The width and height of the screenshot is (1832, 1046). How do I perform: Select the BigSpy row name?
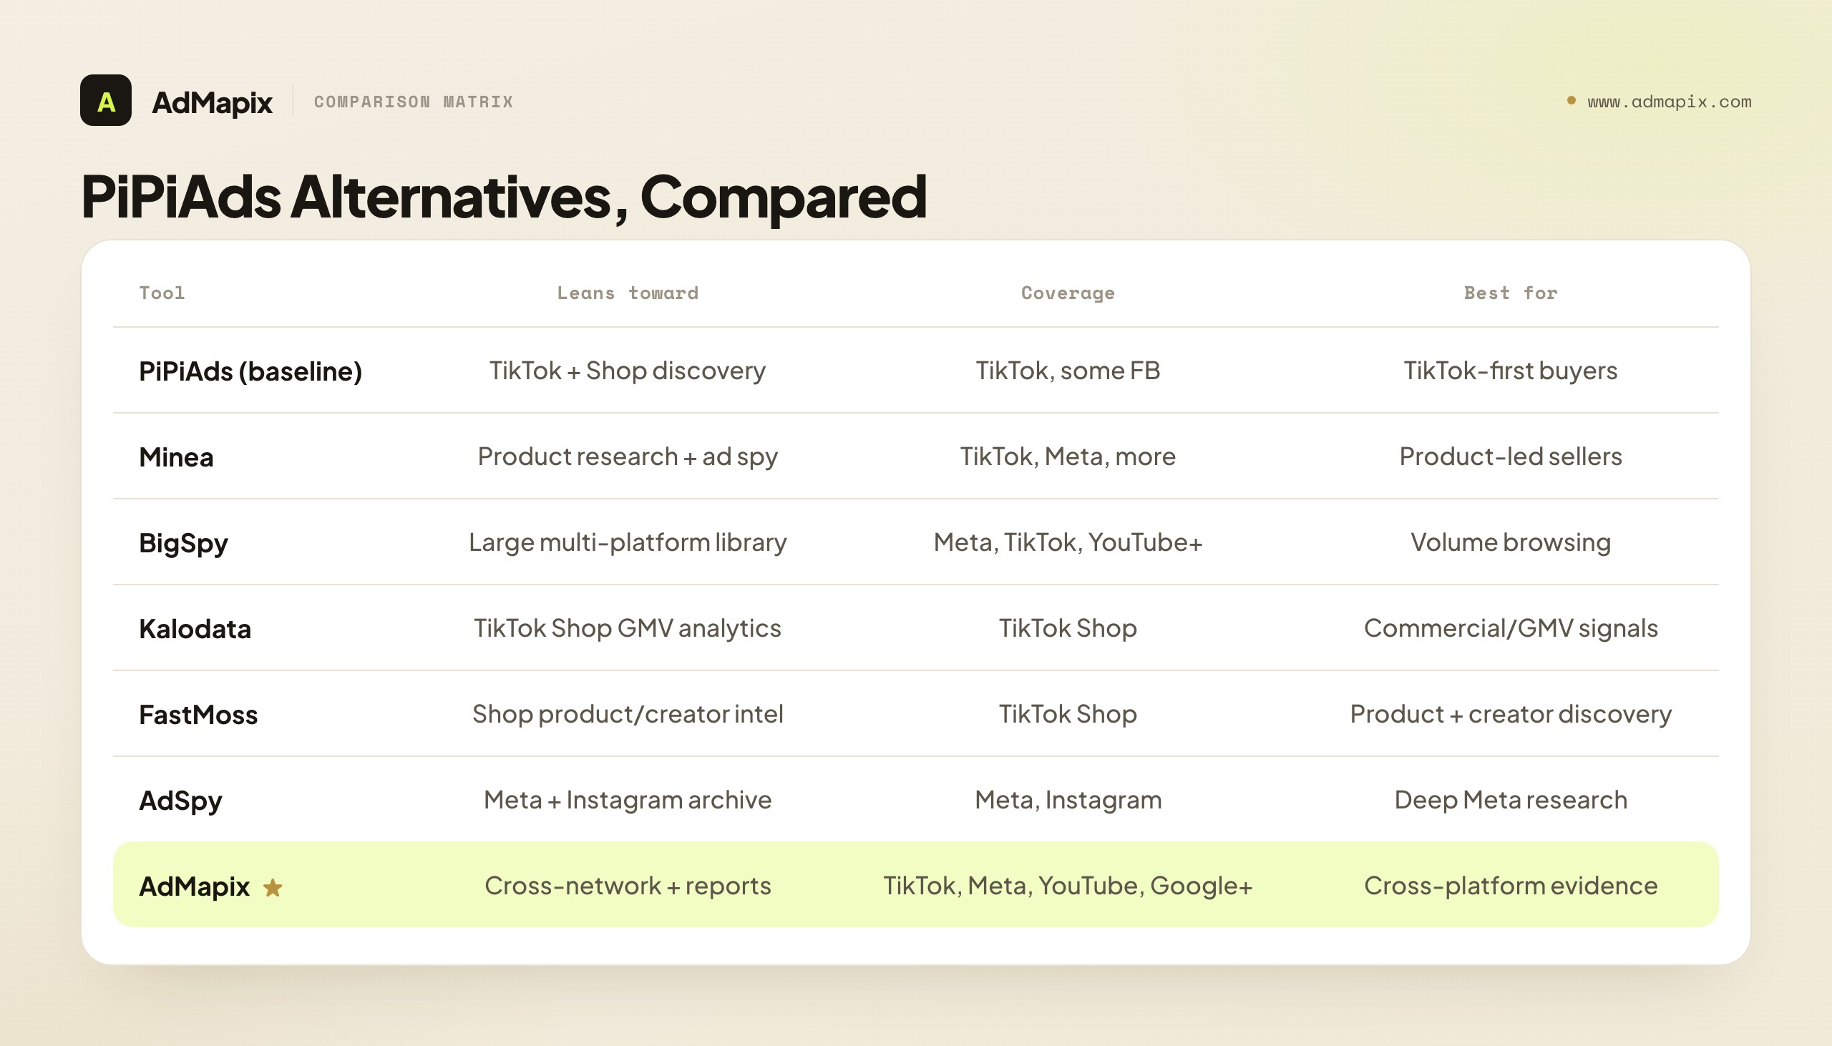click(183, 543)
